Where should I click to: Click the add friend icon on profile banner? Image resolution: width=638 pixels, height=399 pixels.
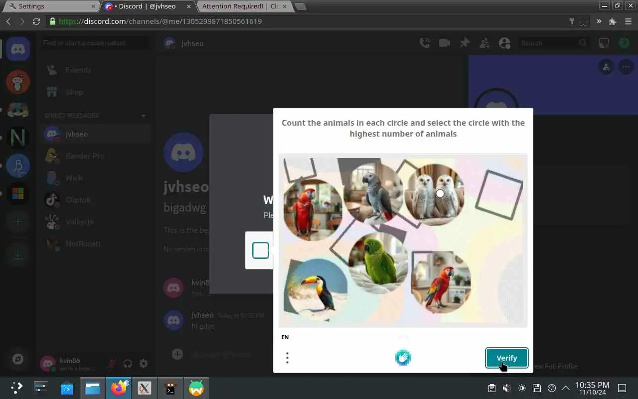click(x=606, y=67)
